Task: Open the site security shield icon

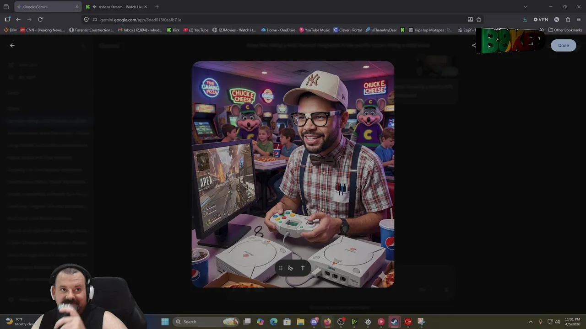Action: click(86, 20)
